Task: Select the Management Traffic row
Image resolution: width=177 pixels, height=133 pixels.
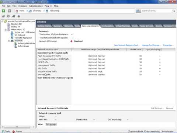Action: (x=106, y=65)
